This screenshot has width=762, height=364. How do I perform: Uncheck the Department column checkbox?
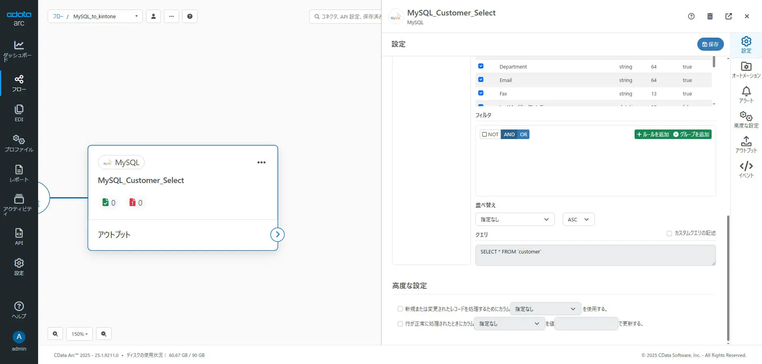(x=481, y=66)
